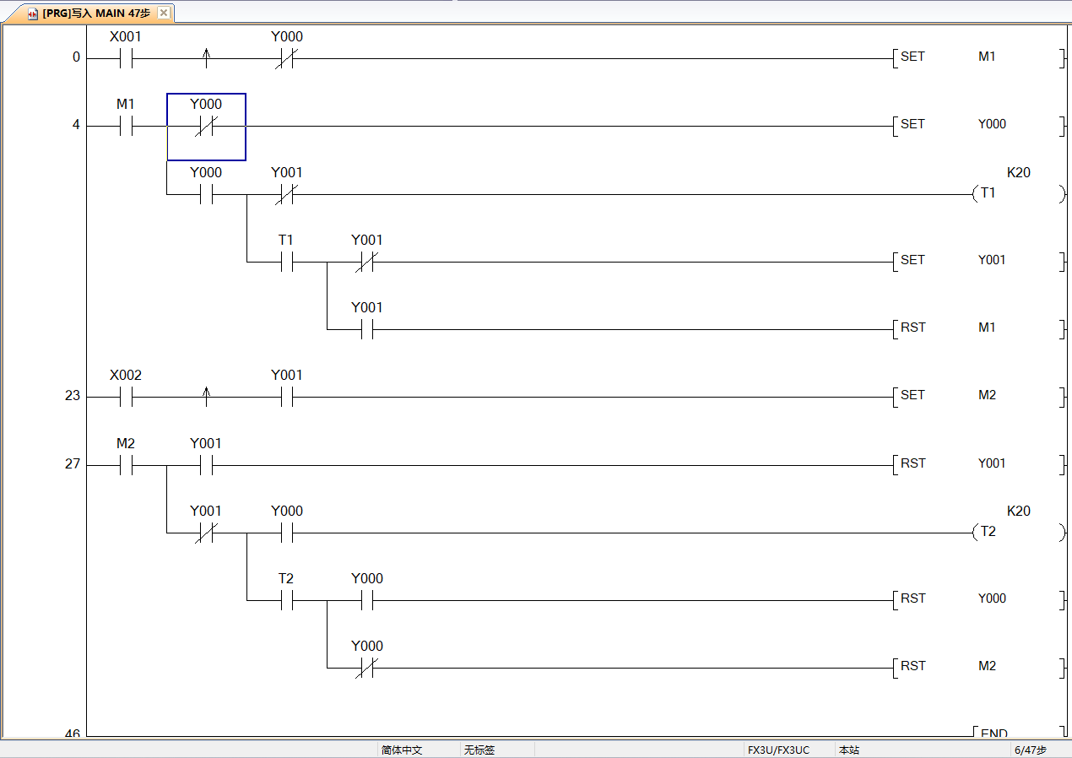
Task: Click 简体中文 language in status bar
Action: pyautogui.click(x=402, y=750)
